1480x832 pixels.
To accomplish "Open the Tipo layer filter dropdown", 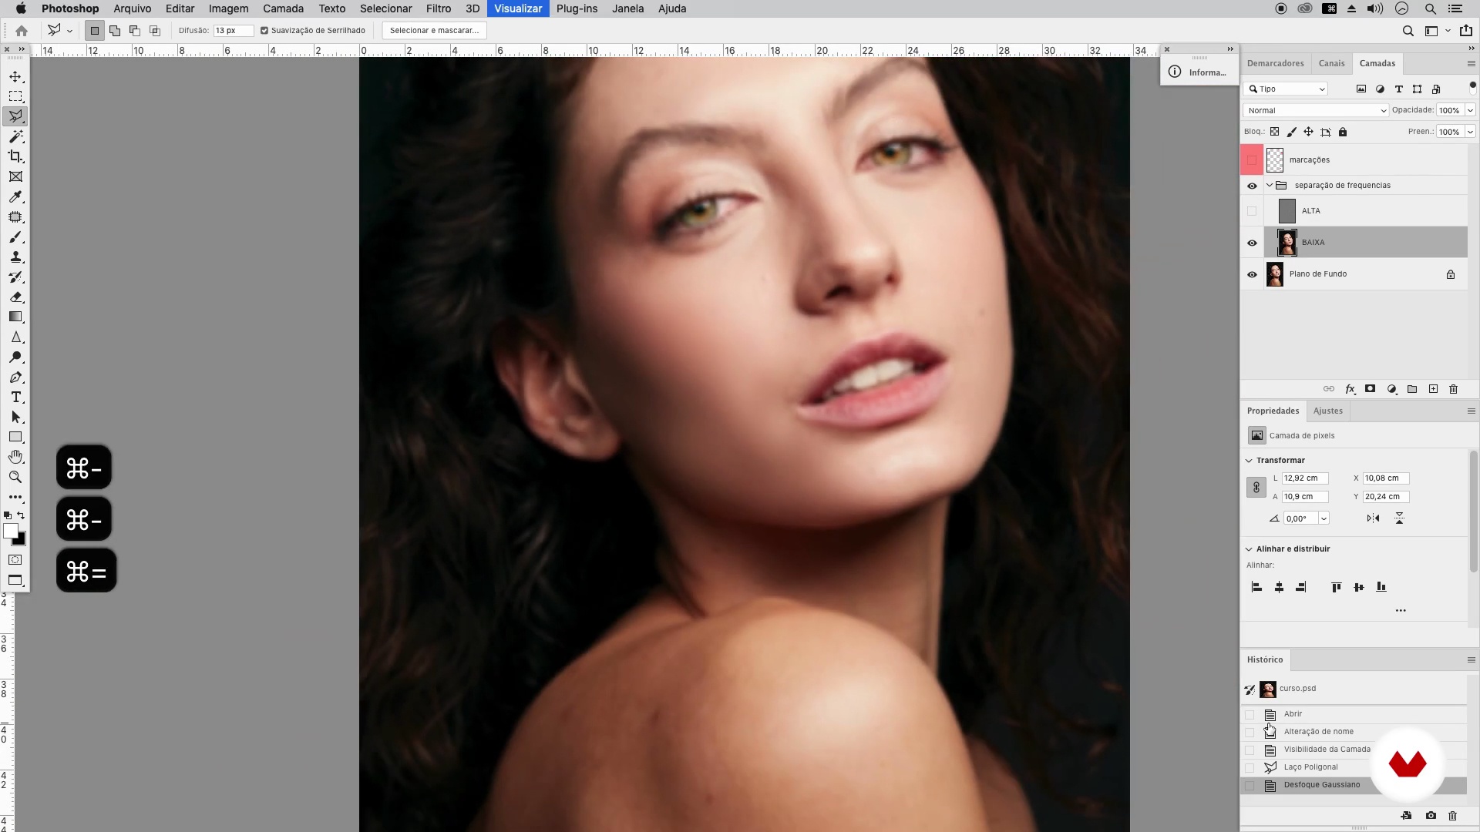I will point(1287,89).
